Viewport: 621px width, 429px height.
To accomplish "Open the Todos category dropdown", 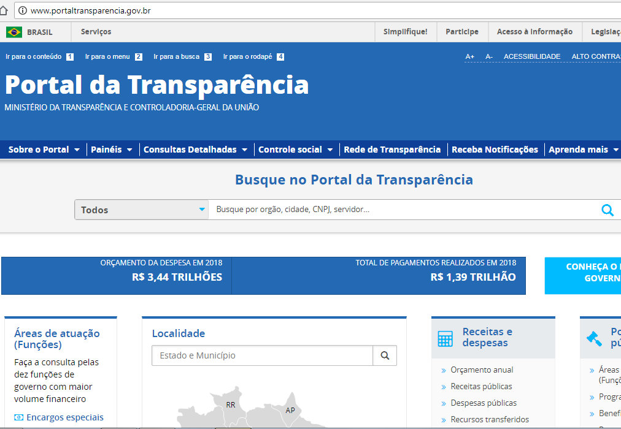I will coord(141,210).
